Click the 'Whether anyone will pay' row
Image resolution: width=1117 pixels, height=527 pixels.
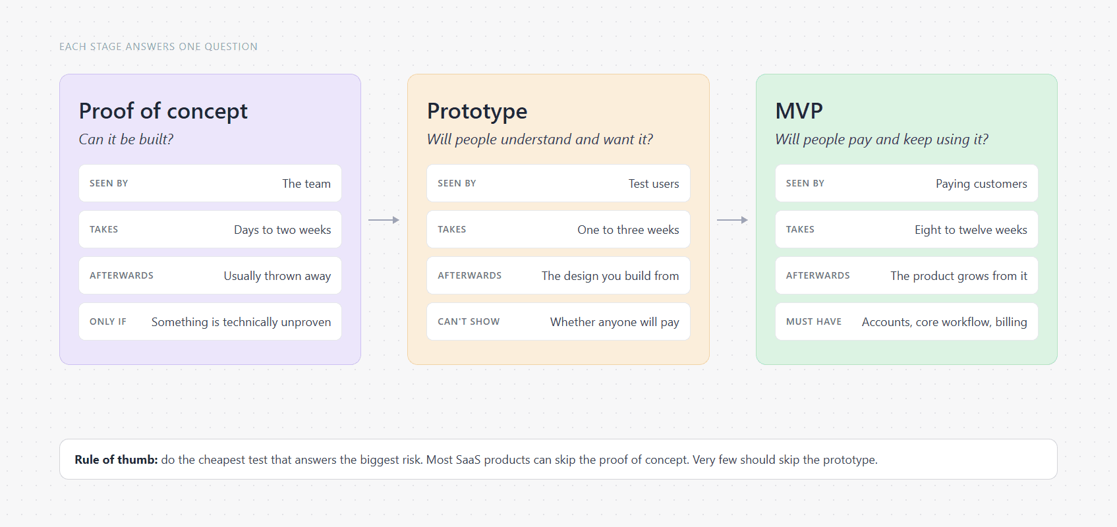point(558,321)
